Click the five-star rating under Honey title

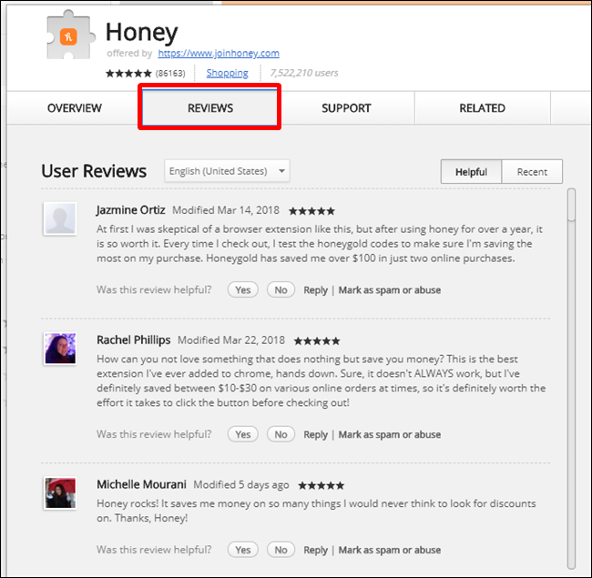tap(128, 73)
